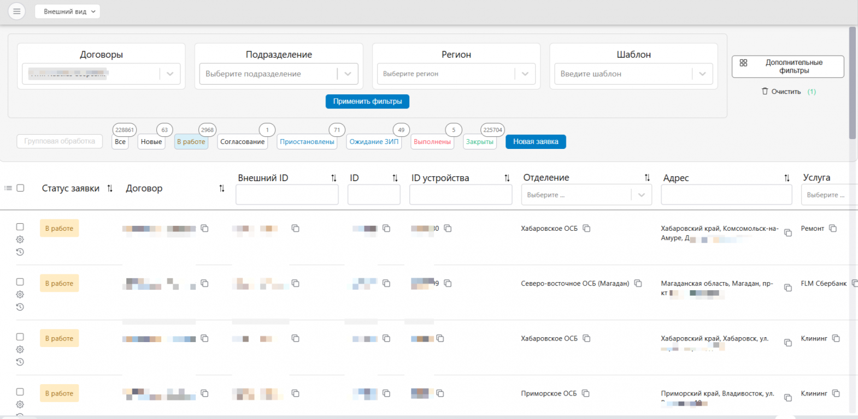Create a request with Новая заявка button
Image resolution: width=858 pixels, height=419 pixels.
[536, 142]
